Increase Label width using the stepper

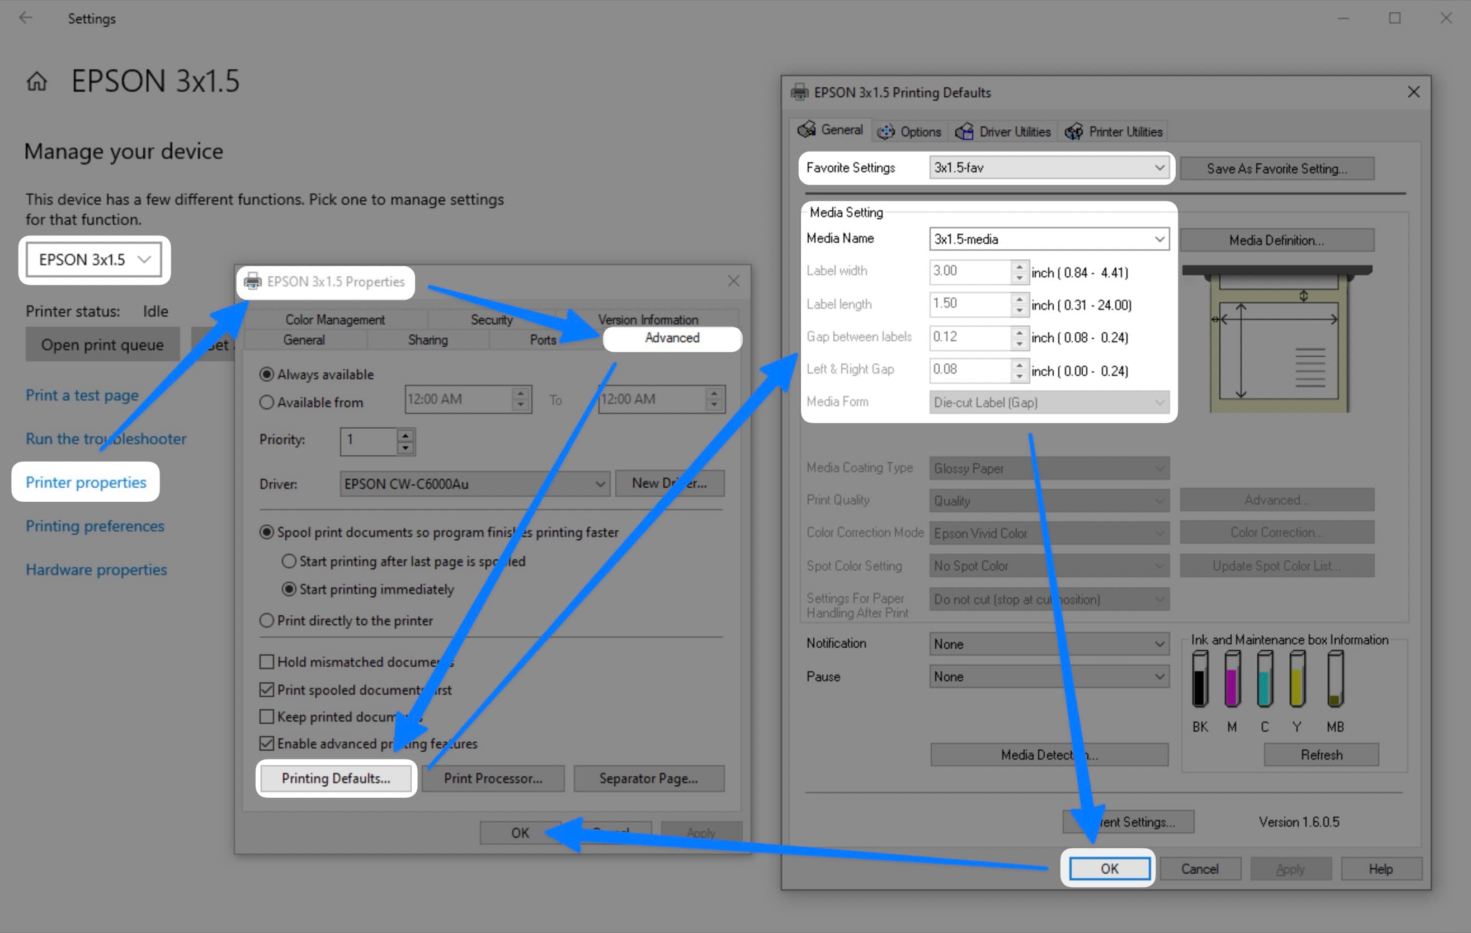coord(1019,267)
